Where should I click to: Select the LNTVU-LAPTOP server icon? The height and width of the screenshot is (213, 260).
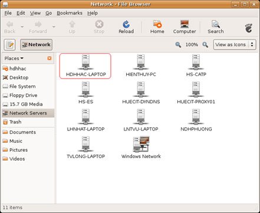[141, 120]
